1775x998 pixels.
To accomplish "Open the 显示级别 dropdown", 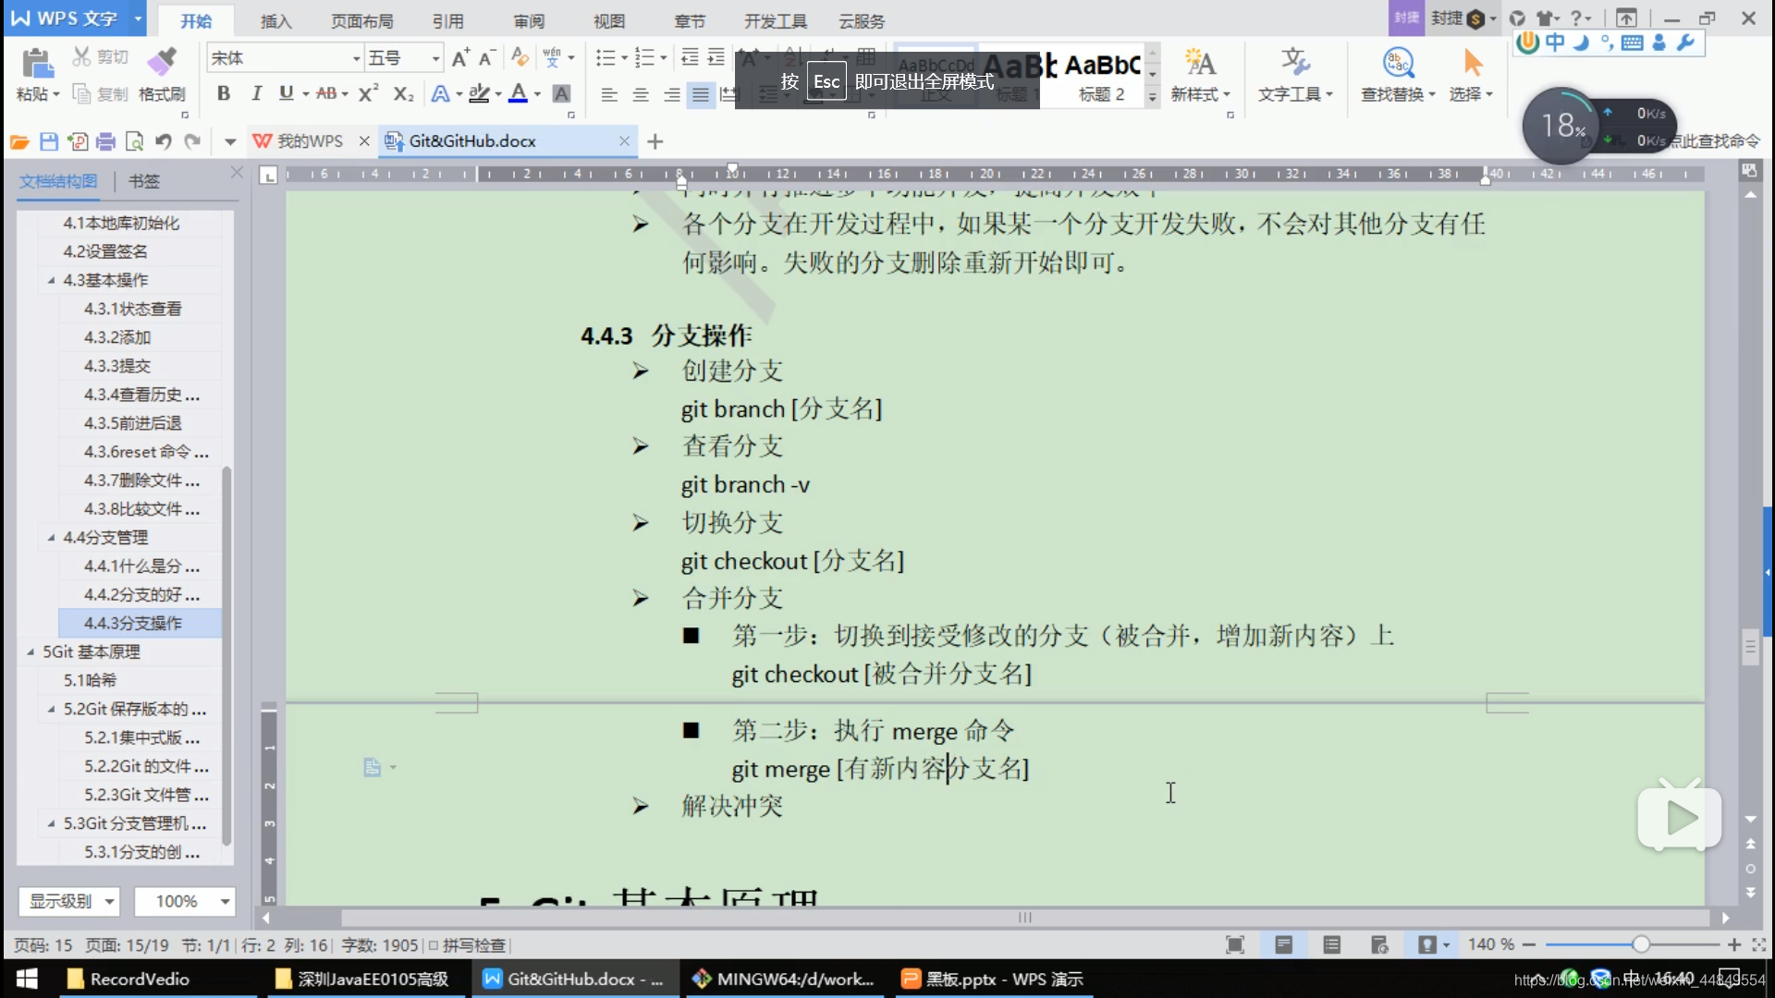I will tap(69, 901).
